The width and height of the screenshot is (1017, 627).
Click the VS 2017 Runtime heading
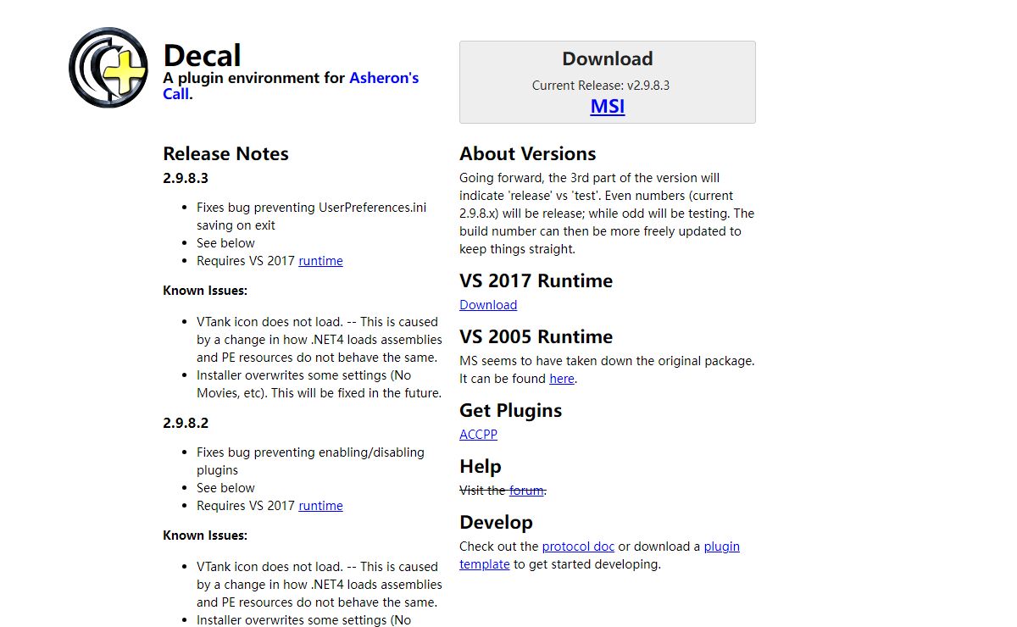pyautogui.click(x=536, y=280)
